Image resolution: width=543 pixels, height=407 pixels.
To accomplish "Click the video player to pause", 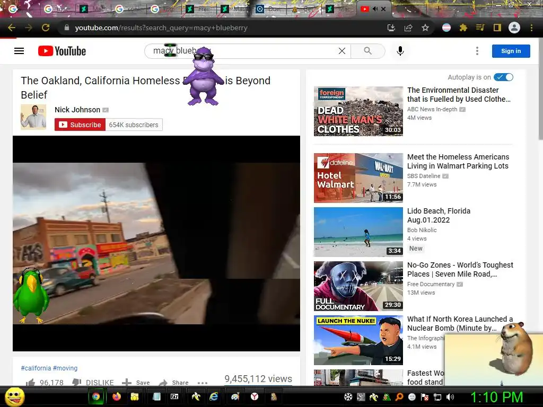I will (x=156, y=243).
